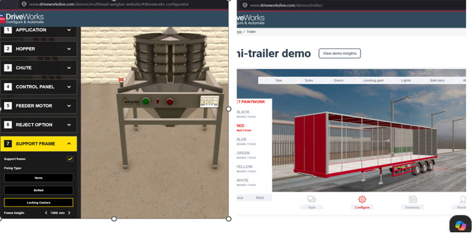Click the Style label under truck icon
The height and width of the screenshot is (242, 472).
311,207
